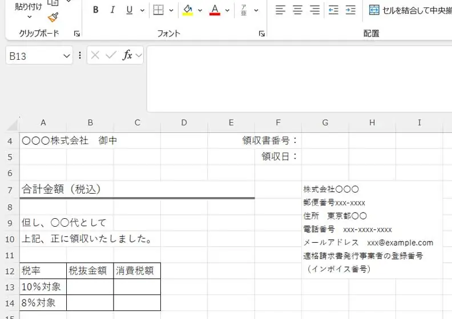Align text left
452x319 pixels.
280,10
